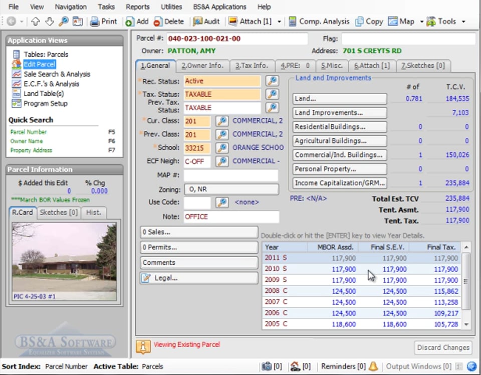Open the Land... button
The height and width of the screenshot is (375, 481).
(x=340, y=98)
